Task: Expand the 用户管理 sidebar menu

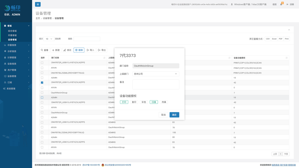Action: click(29, 70)
